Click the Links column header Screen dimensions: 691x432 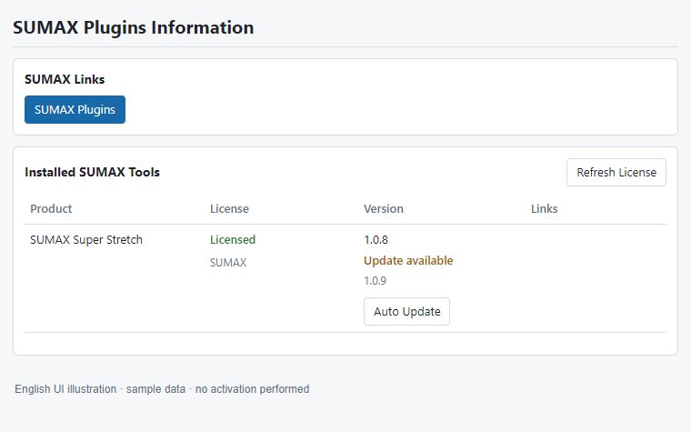545,208
